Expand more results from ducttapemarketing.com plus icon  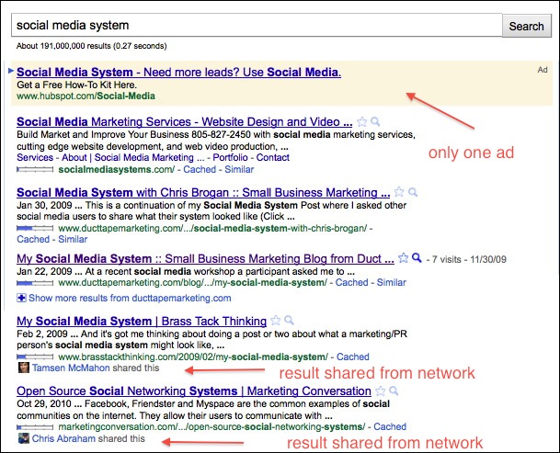coord(21,298)
